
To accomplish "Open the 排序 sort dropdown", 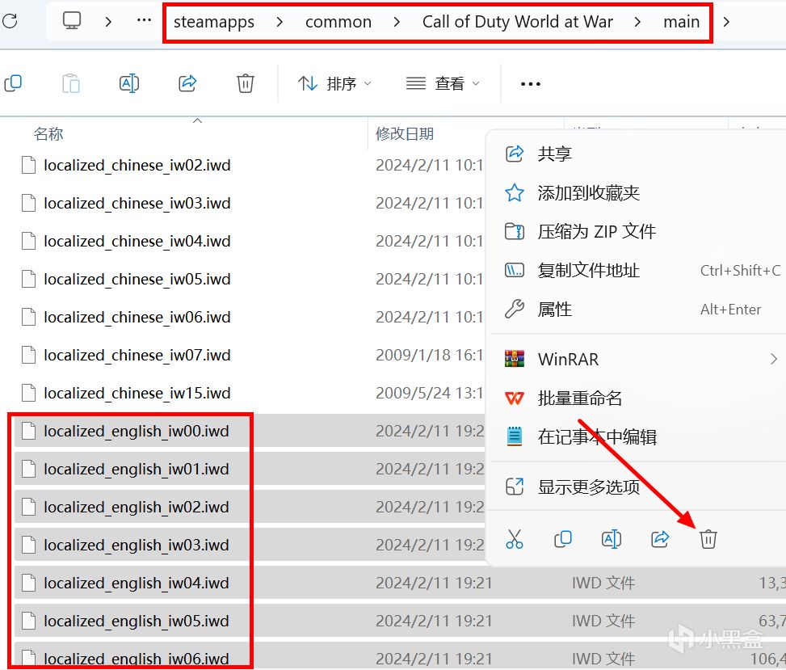I will pyautogui.click(x=334, y=83).
